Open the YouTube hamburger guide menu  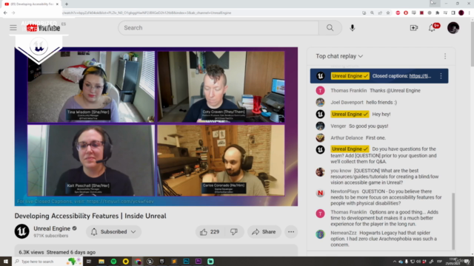pos(13,28)
